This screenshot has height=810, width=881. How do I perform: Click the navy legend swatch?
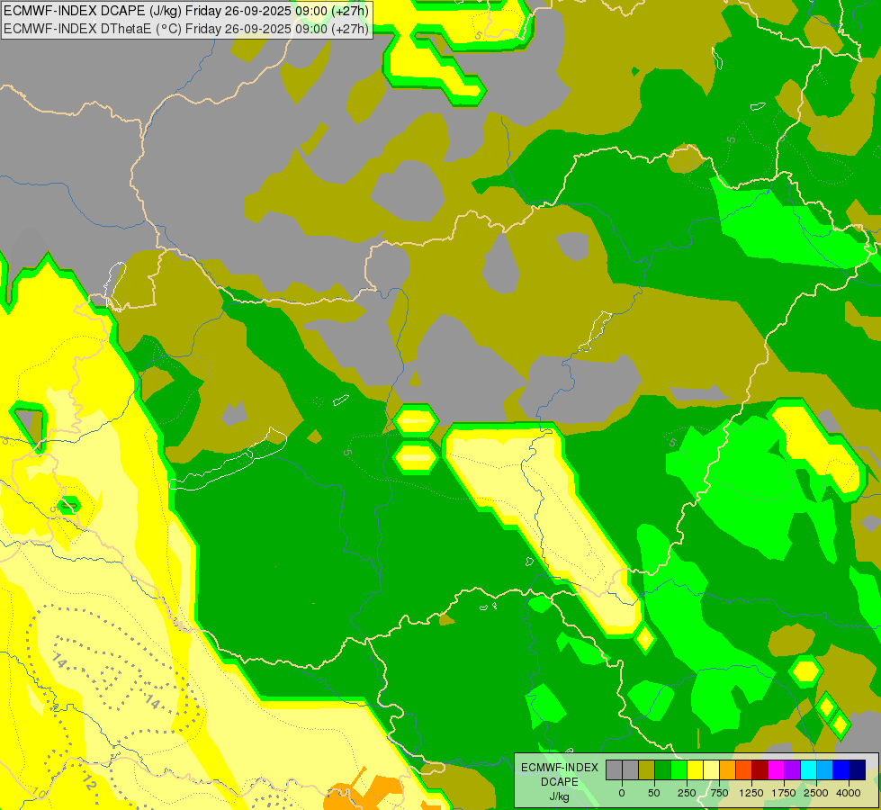(858, 770)
